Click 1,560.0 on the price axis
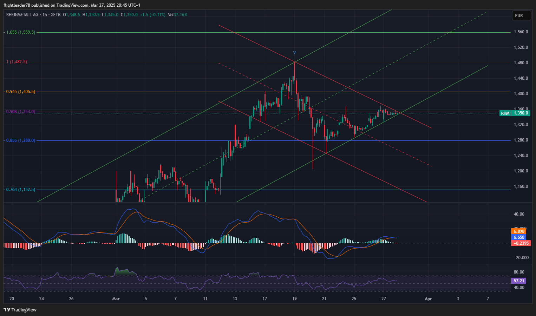Viewport: 536px width, 316px height. (521, 32)
